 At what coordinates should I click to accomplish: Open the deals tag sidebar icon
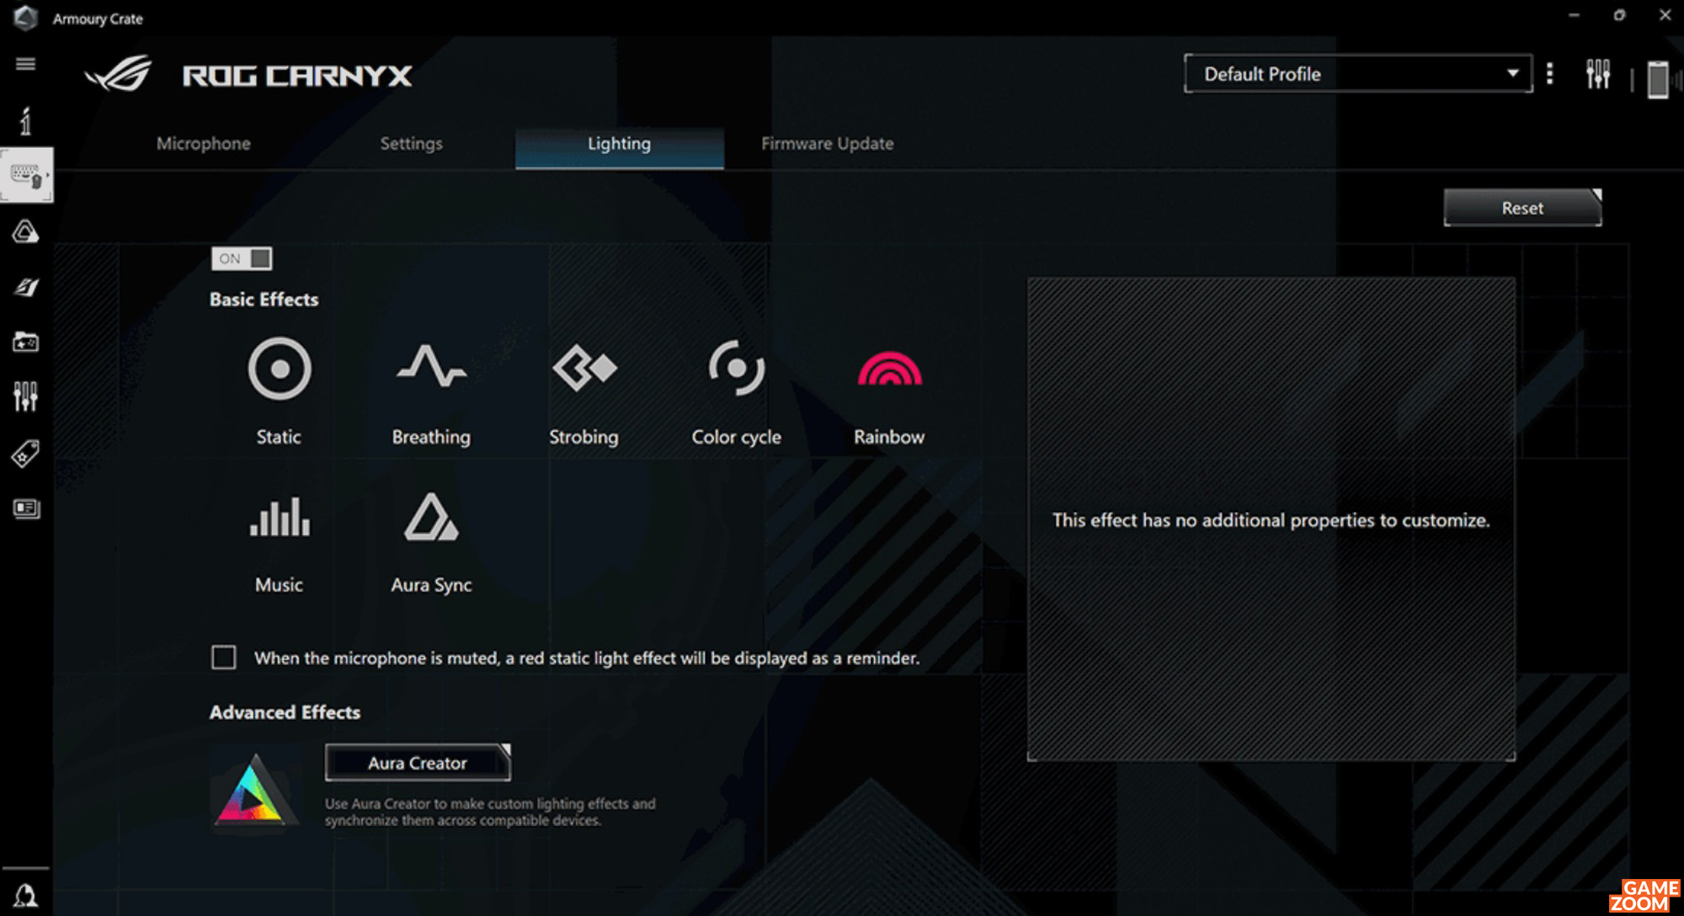point(26,453)
